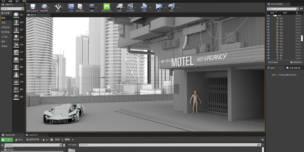Toggle visibility eye of the top folder row
The height and width of the screenshot is (152, 304).
click(268, 15)
